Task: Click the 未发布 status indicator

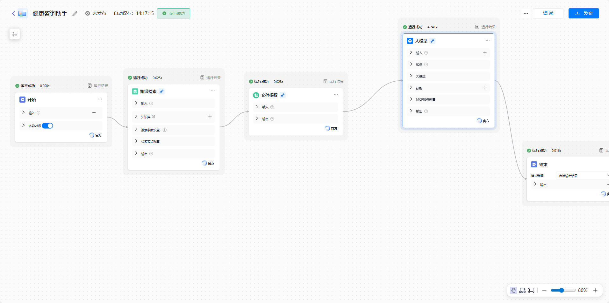Action: tap(96, 13)
